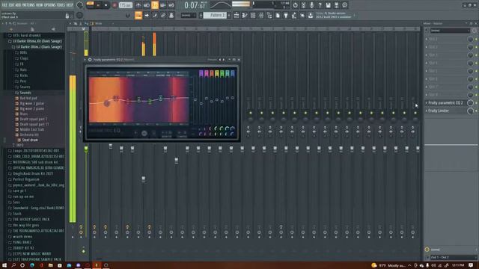Click the add pattern plus button
The height and width of the screenshot is (269, 479).
pos(229,15)
